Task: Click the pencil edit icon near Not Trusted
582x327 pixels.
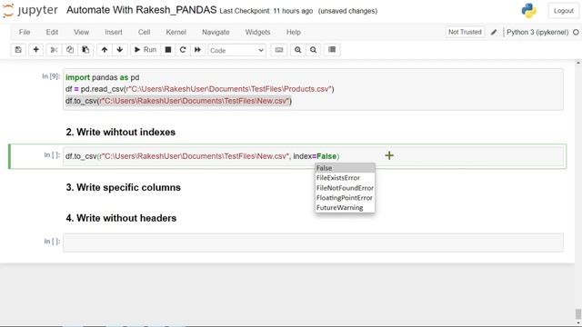Action: [x=494, y=33]
